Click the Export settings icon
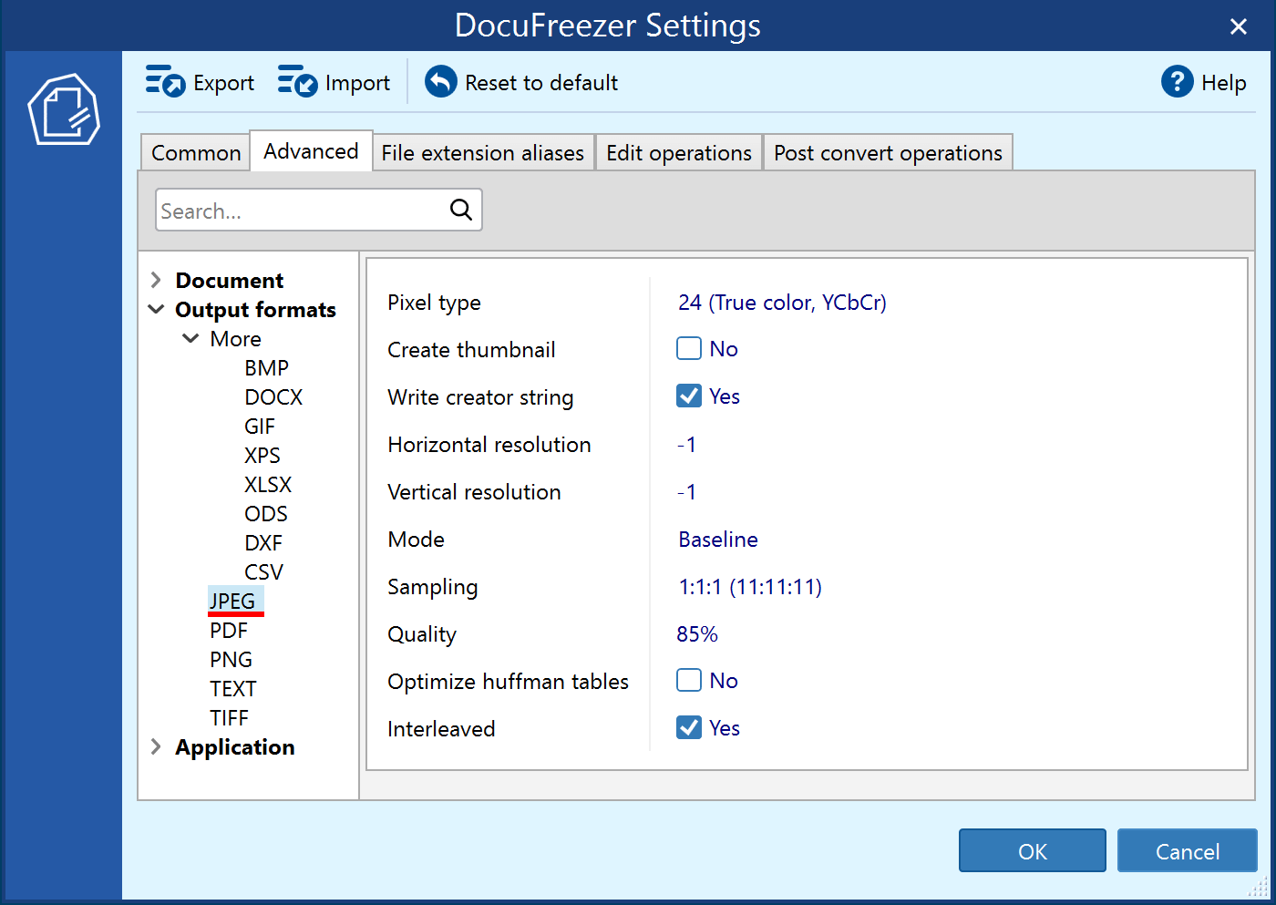Screen dimensions: 1276x905 click(165, 81)
